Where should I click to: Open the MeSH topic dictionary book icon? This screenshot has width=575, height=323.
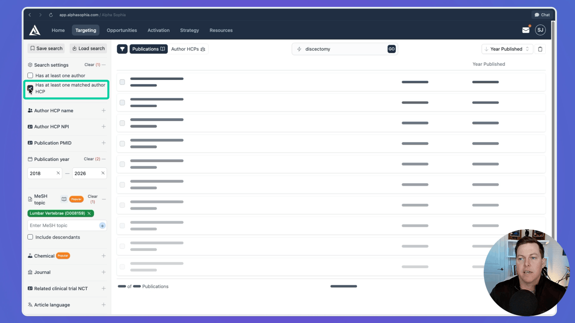tap(64, 199)
